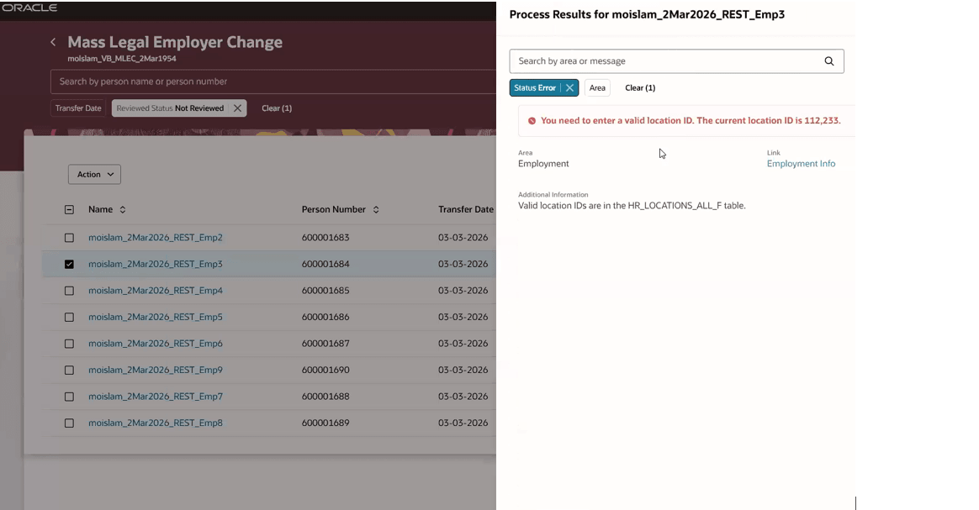Viewport: 979px width, 510px height.
Task: Check the box for moislam_2Mar2026_REST_Emp4
Action: [69, 291]
